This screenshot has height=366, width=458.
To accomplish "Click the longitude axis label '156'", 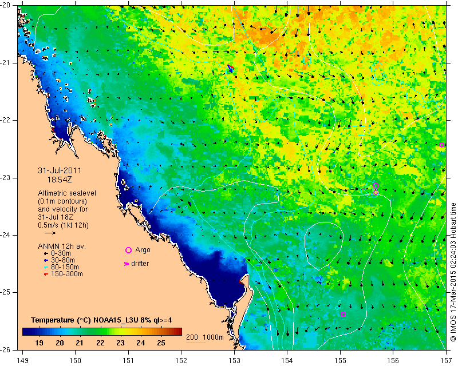I will click(x=393, y=360).
